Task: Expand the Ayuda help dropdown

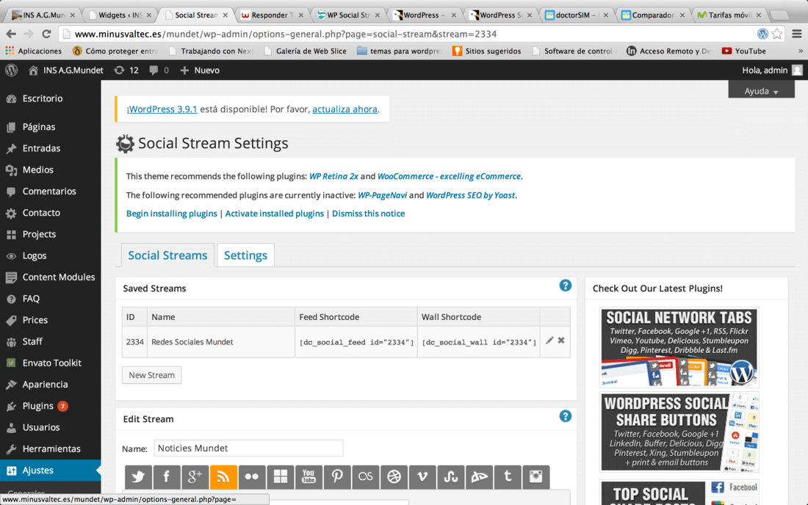Action: coord(761,91)
